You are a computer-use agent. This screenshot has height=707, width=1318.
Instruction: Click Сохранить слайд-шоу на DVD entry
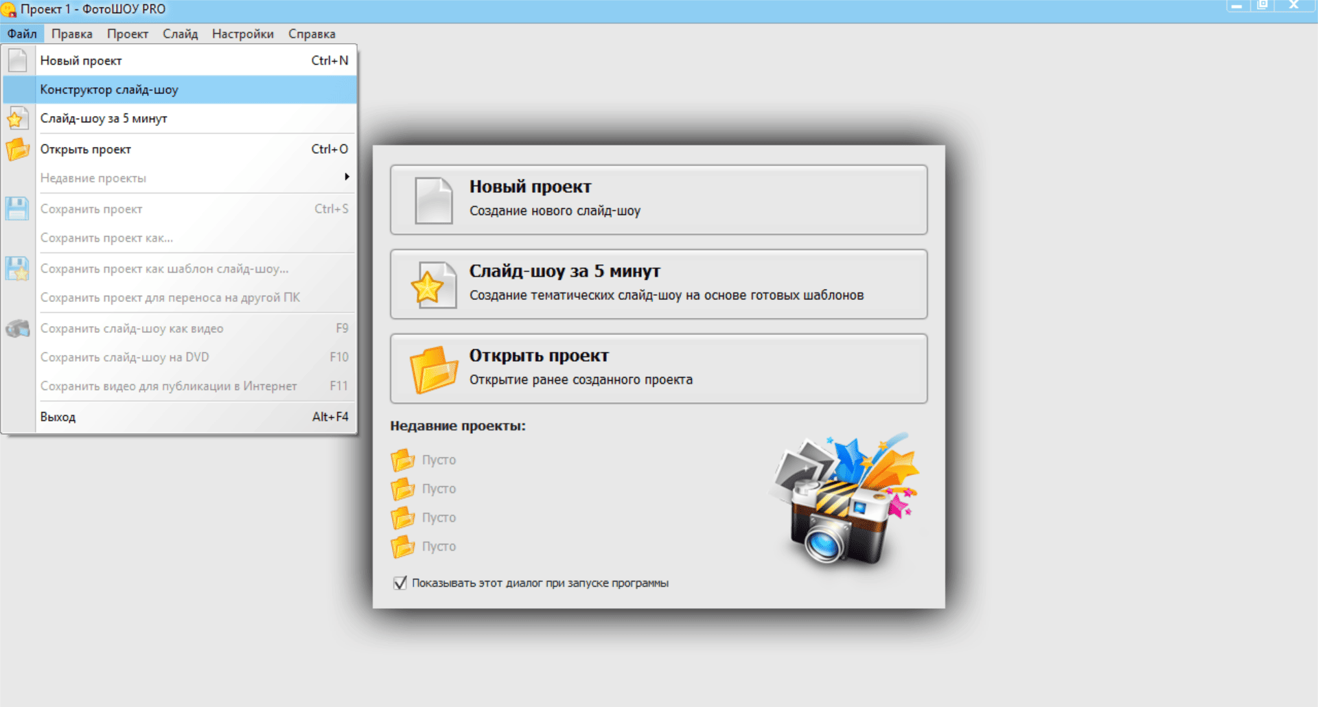[x=180, y=357]
